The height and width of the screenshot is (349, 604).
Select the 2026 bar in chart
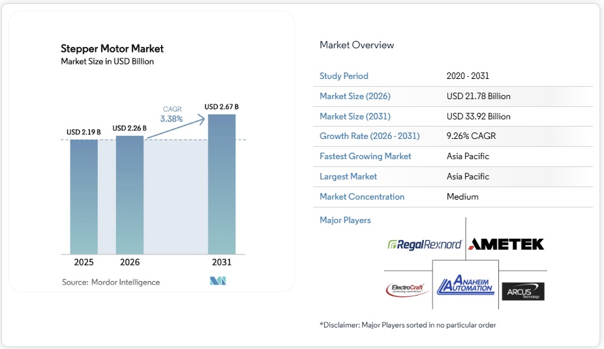[129, 194]
